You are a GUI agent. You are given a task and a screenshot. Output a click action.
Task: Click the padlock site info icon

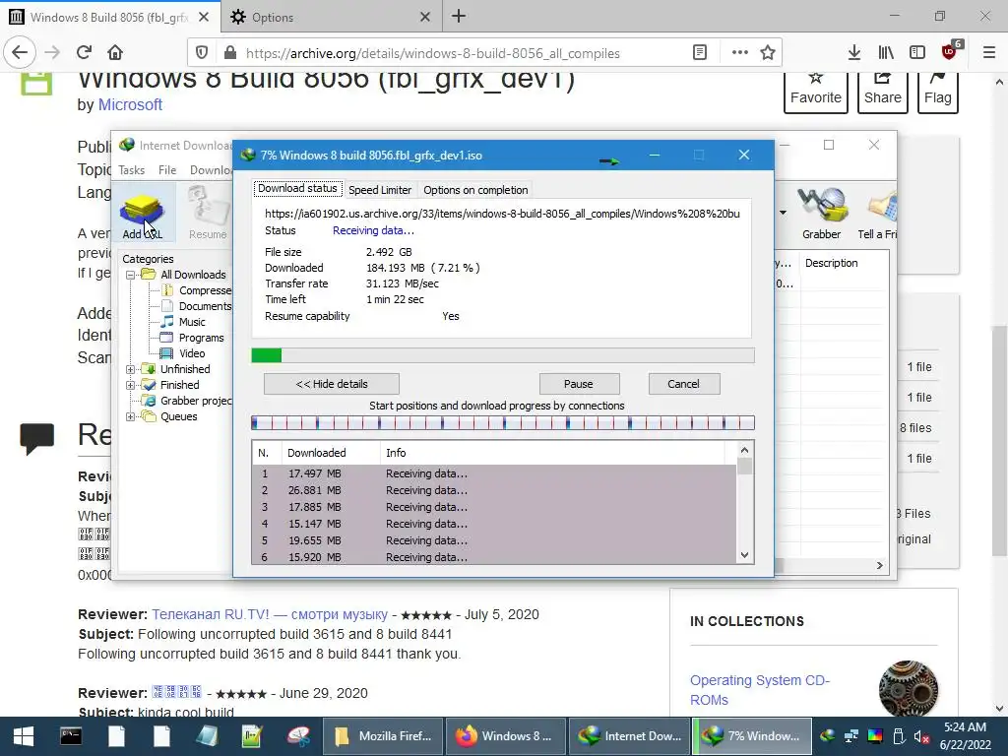[x=230, y=53]
